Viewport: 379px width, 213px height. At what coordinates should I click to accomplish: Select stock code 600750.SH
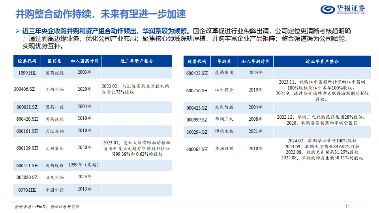[x=197, y=91]
